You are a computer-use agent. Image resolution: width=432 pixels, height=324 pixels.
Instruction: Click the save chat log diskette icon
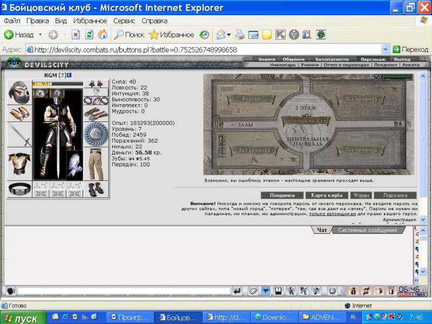point(278,291)
